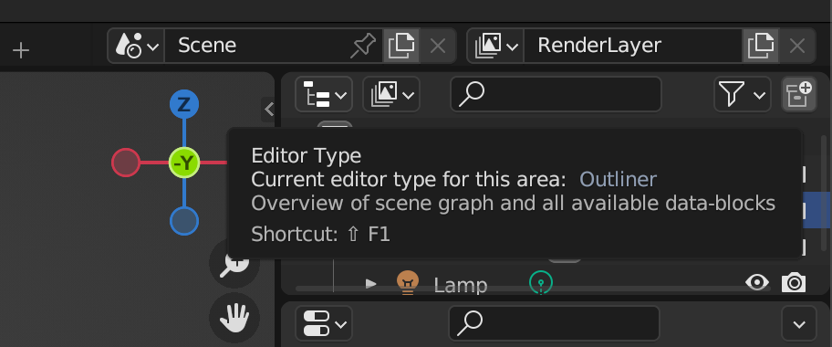
Task: Add new view layer next to RenderLayer
Action: click(760, 46)
